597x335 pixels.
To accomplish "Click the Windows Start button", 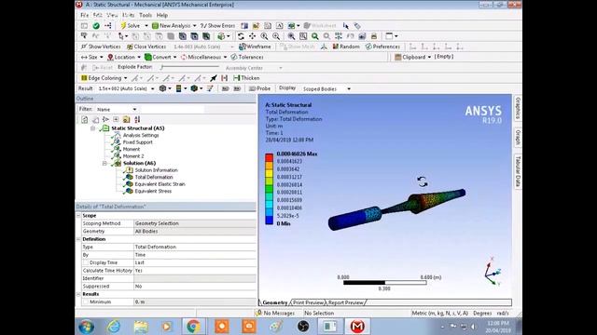I will coord(86,327).
